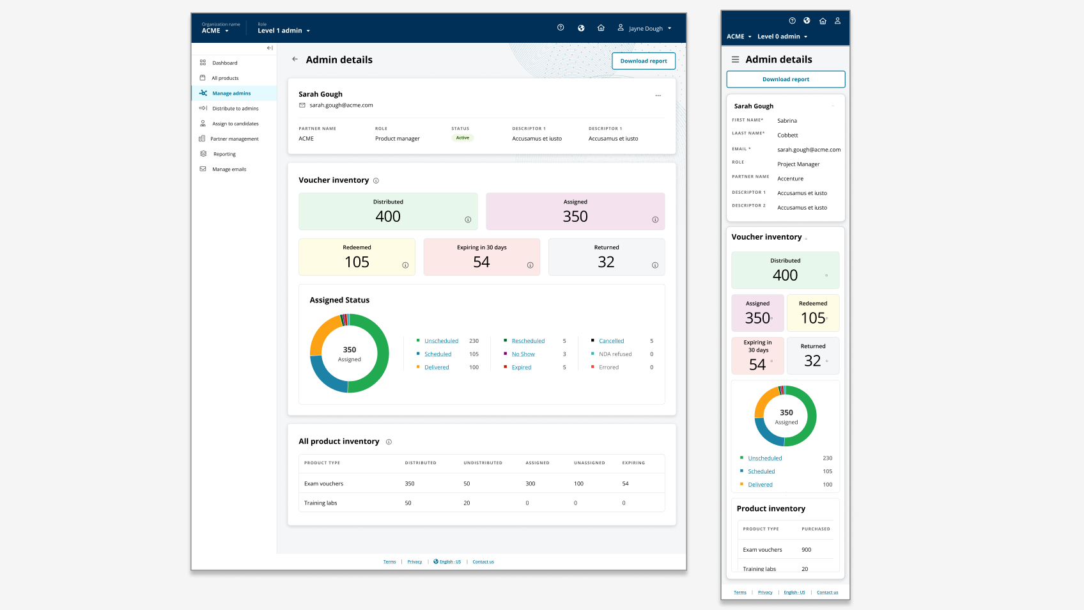Open Level 1 admin role dropdown

click(284, 31)
